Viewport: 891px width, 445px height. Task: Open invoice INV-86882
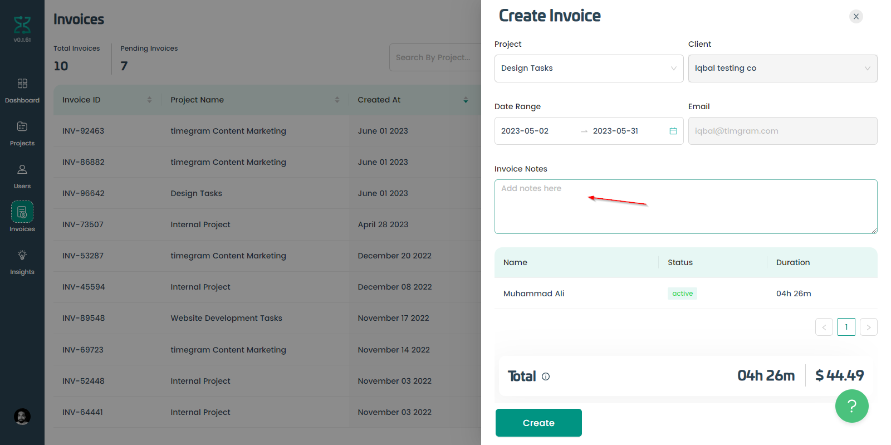point(83,162)
